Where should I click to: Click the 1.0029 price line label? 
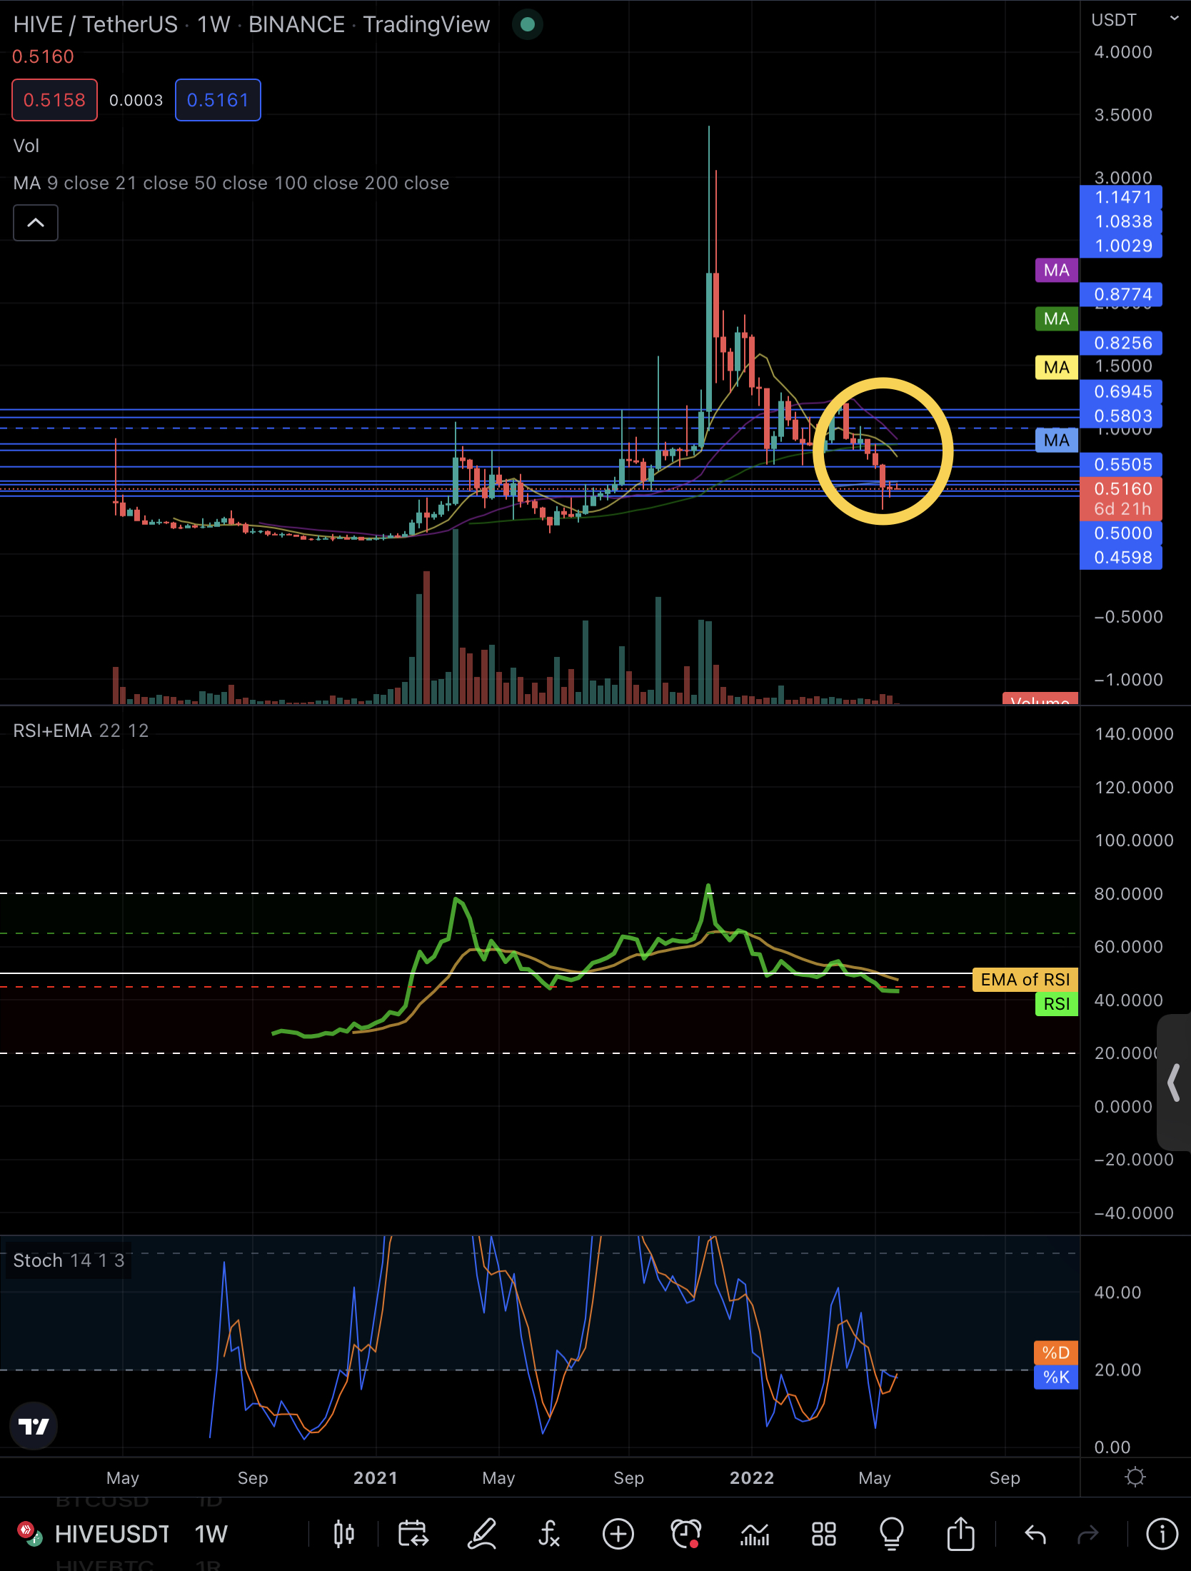1121,246
